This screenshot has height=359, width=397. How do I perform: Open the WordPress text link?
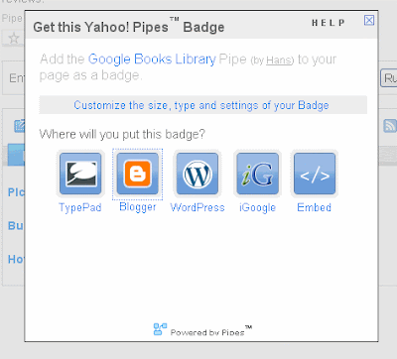pos(198,207)
